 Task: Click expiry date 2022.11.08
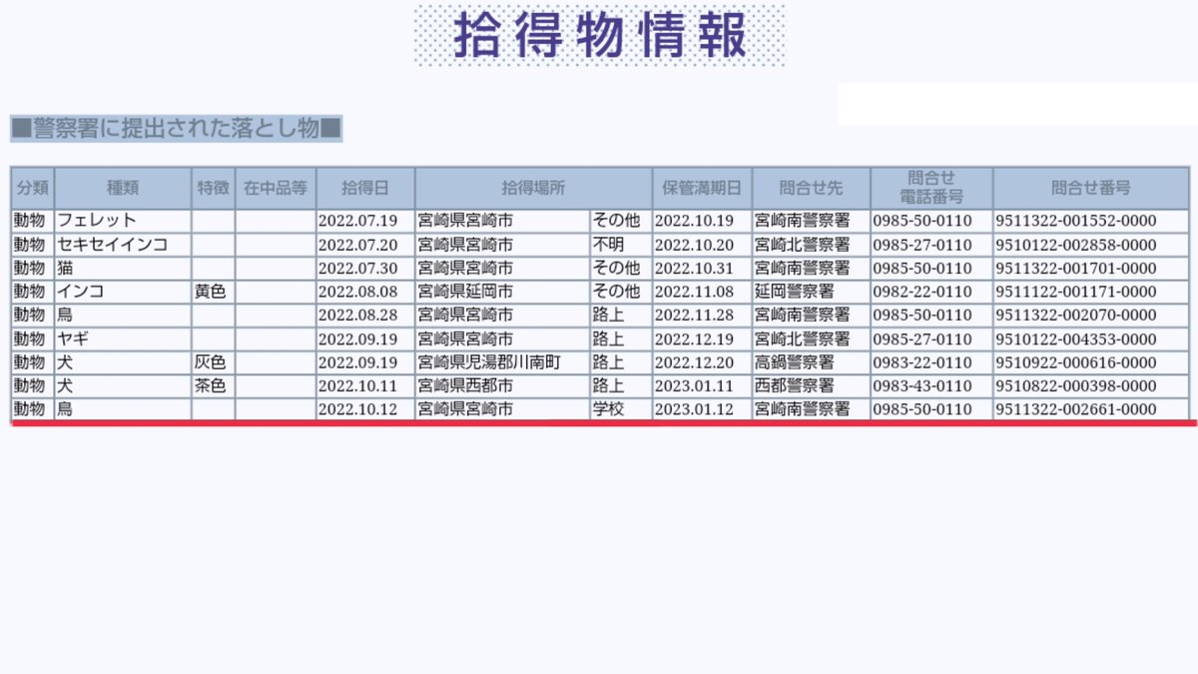pyautogui.click(x=702, y=292)
